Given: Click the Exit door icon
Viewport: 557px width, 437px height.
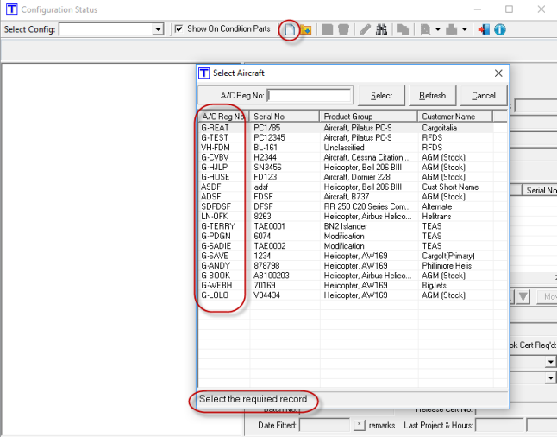Looking at the screenshot, I should [x=484, y=29].
